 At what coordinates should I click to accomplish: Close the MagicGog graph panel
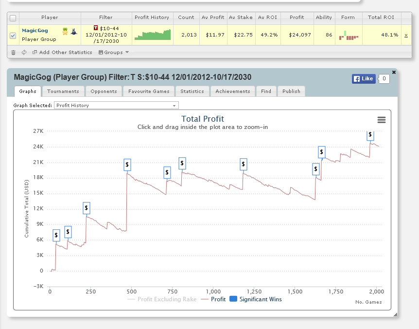click(394, 72)
